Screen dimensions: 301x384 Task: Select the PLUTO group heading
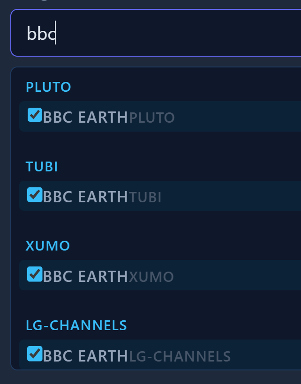click(x=48, y=87)
